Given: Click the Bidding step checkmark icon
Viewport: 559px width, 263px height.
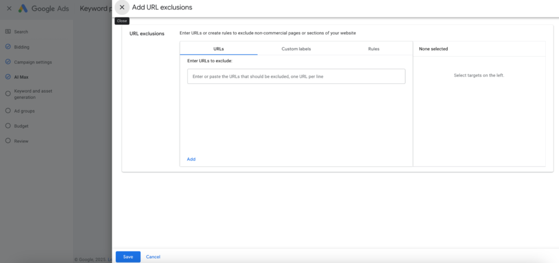Looking at the screenshot, I should click(x=8, y=47).
